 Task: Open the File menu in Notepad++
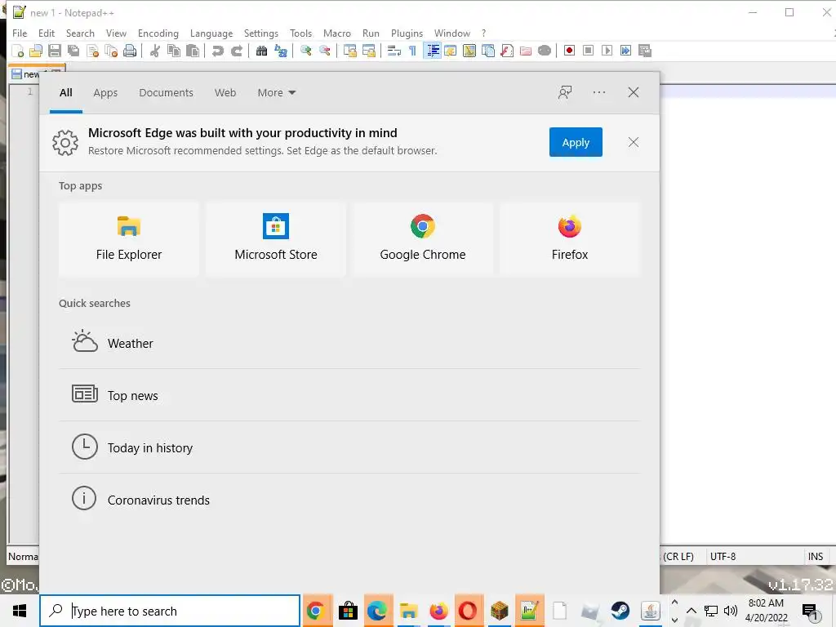click(20, 33)
